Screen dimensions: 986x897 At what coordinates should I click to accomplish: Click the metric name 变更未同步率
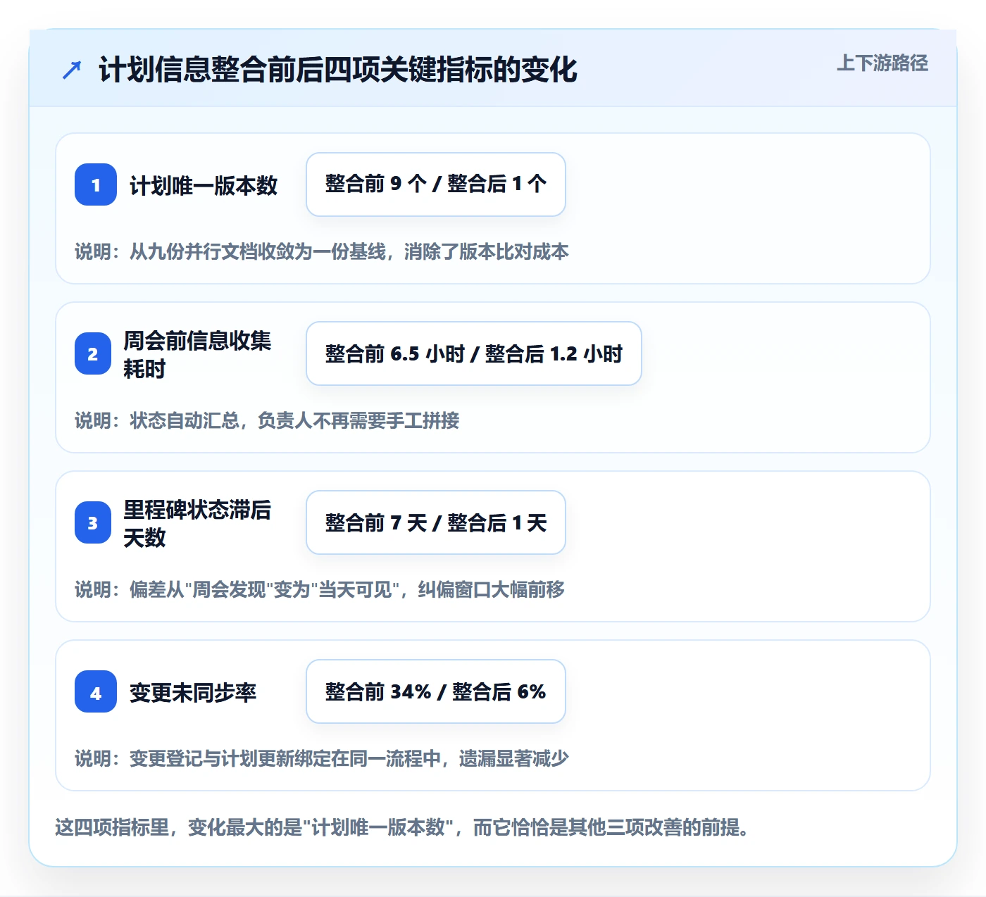click(x=193, y=692)
